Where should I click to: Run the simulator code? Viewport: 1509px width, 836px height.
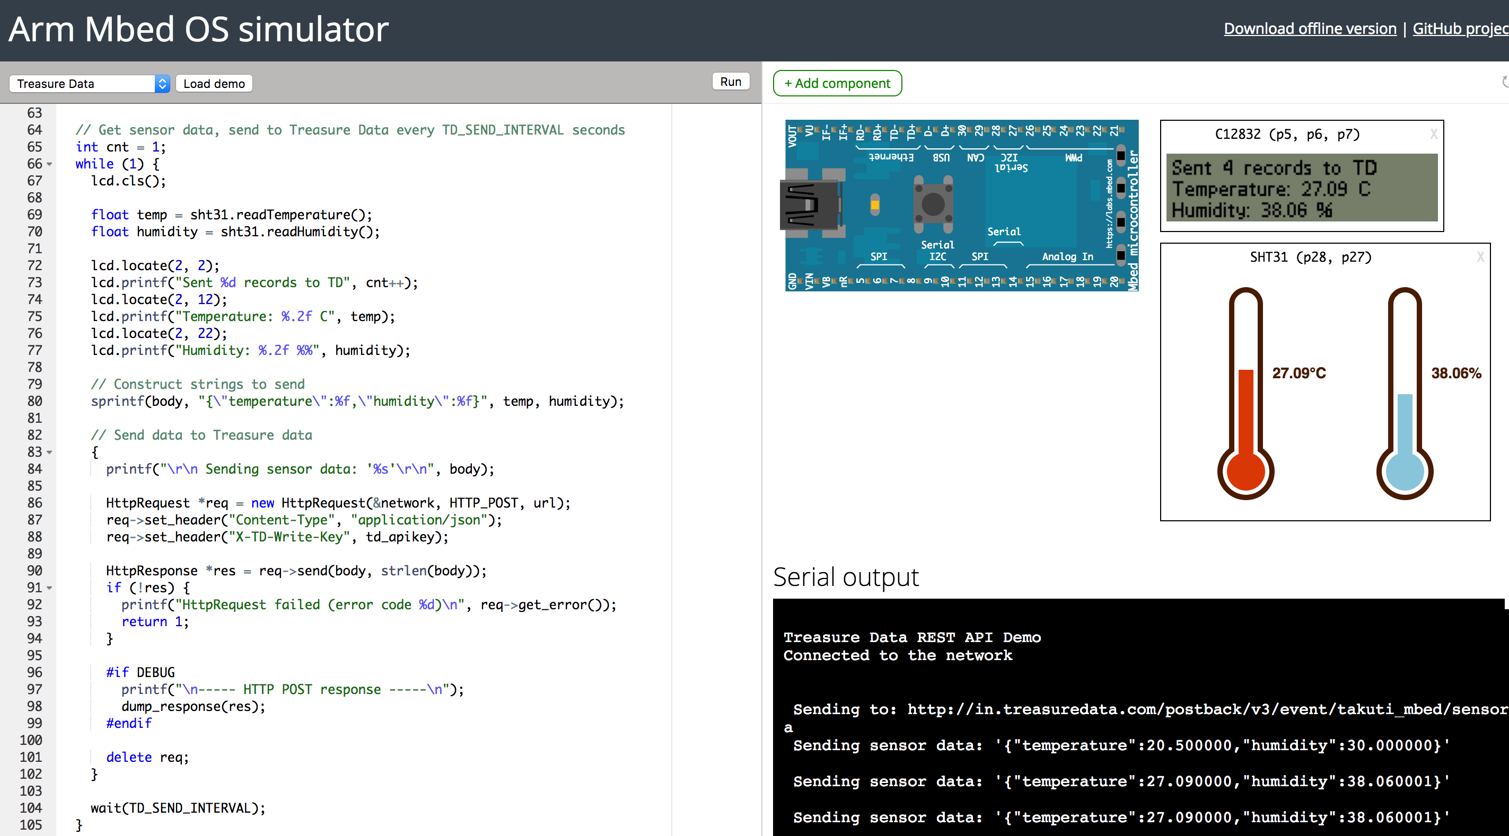click(731, 82)
